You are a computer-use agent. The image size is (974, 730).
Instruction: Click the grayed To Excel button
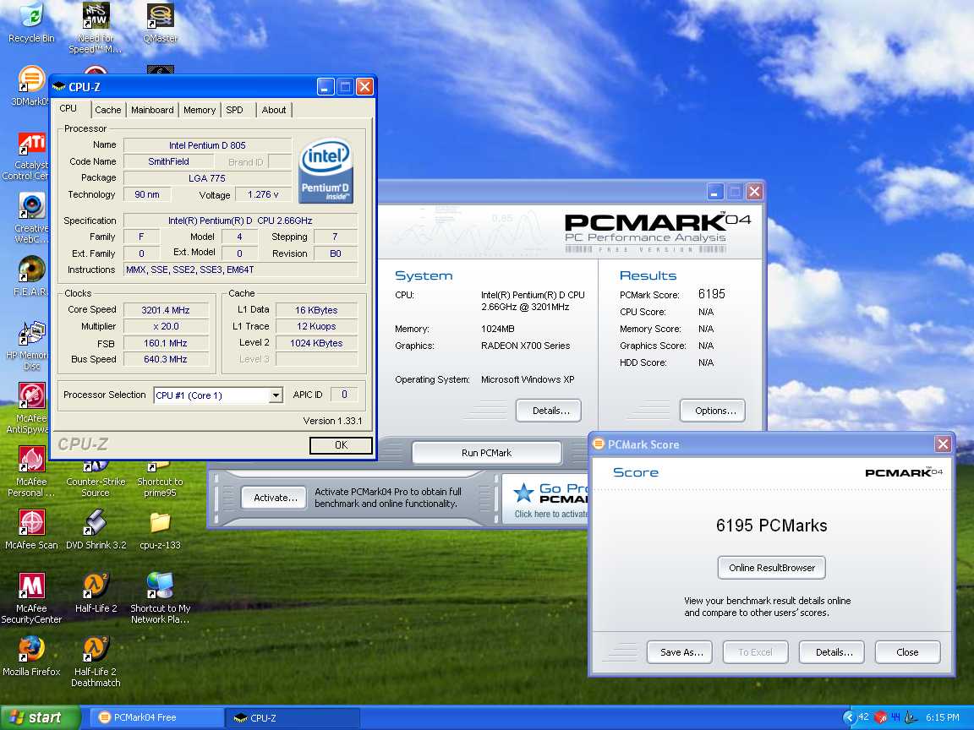coord(755,652)
